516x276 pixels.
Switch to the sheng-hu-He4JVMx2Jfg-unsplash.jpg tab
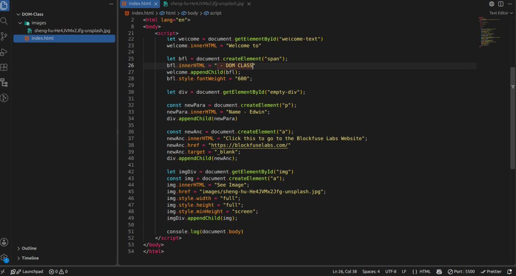(x=207, y=3)
